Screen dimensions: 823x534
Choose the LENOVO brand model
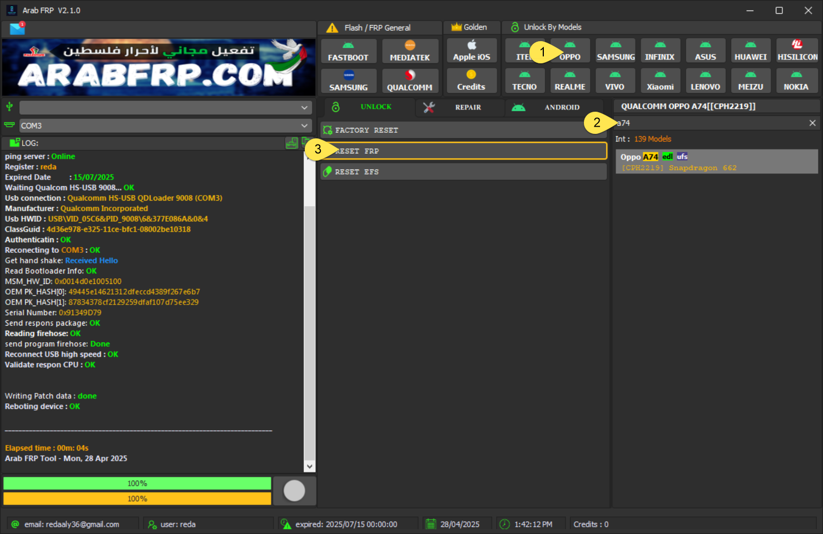tap(706, 81)
